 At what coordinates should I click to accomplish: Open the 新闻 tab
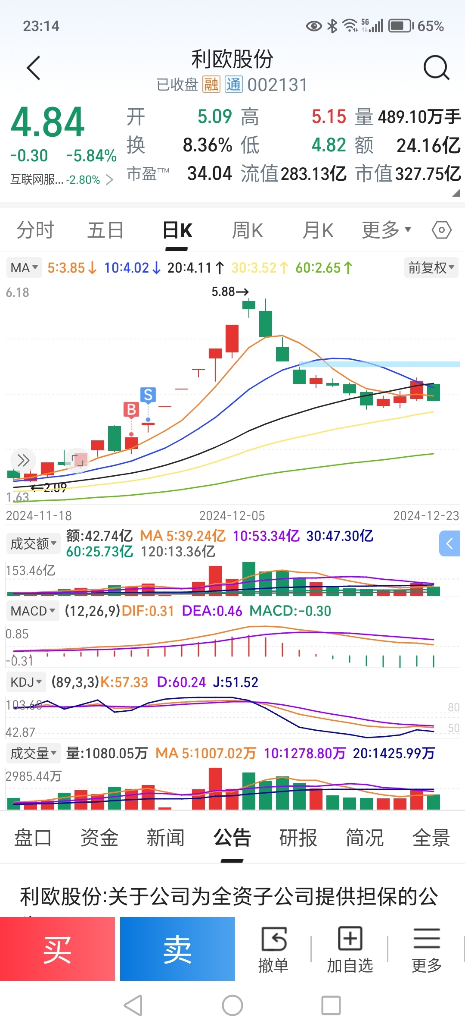tap(166, 838)
